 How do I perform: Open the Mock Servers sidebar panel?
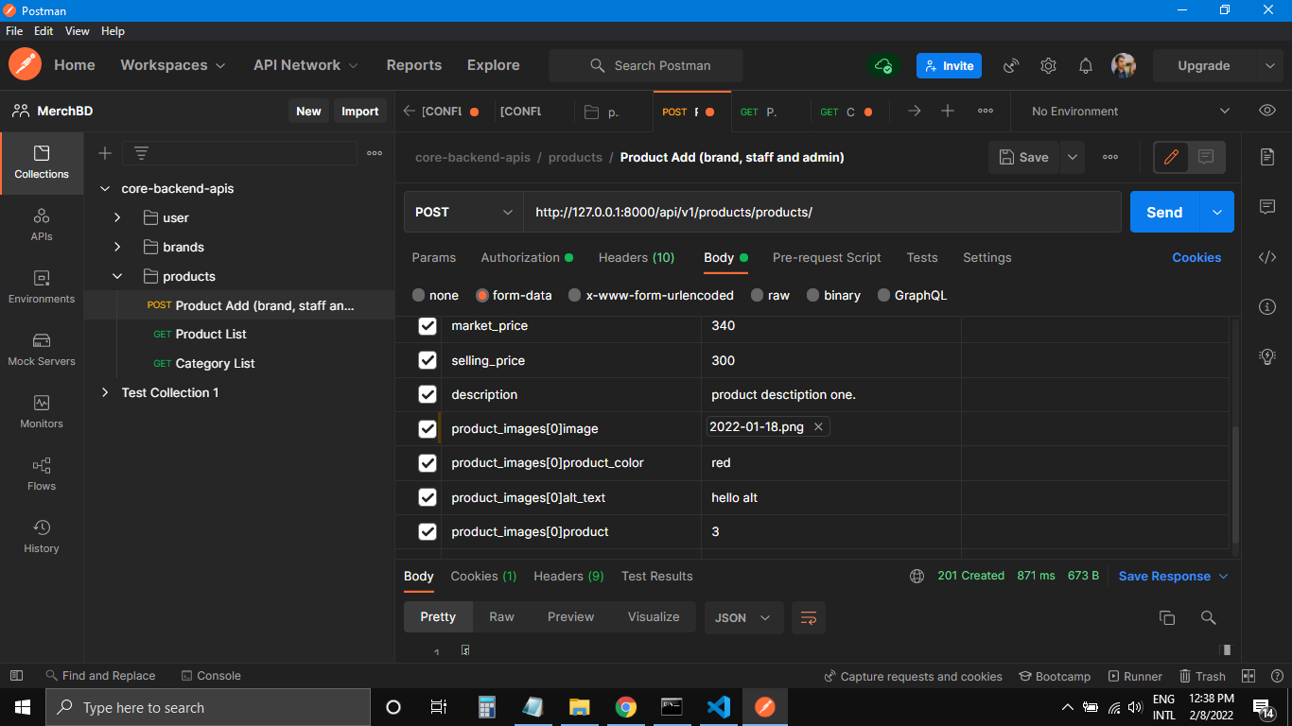[x=42, y=350]
